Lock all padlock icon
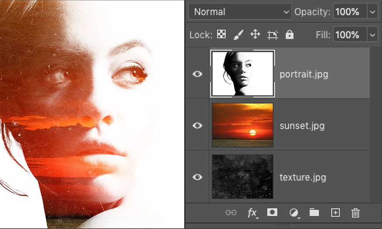Viewport: 382px width, 229px height. [x=289, y=34]
